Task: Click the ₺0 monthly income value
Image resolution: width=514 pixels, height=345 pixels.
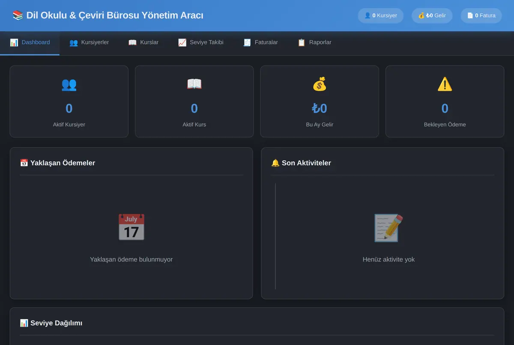Action: (320, 108)
